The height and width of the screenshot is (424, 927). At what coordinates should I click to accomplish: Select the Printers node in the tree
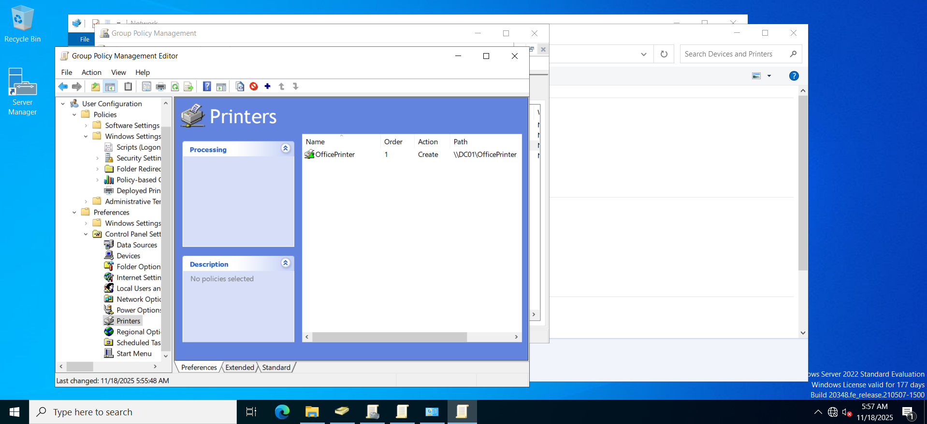129,321
